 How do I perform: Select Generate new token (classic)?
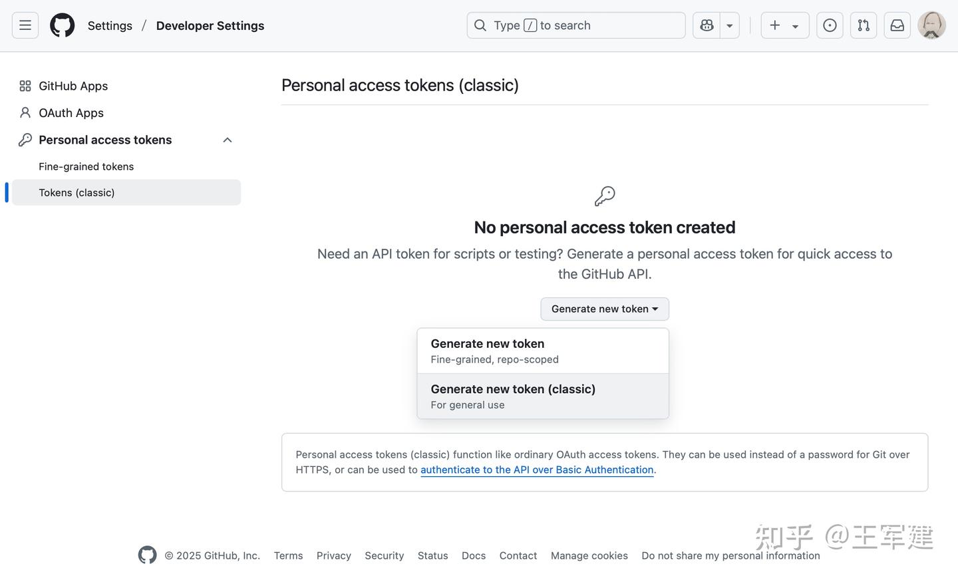click(512, 388)
